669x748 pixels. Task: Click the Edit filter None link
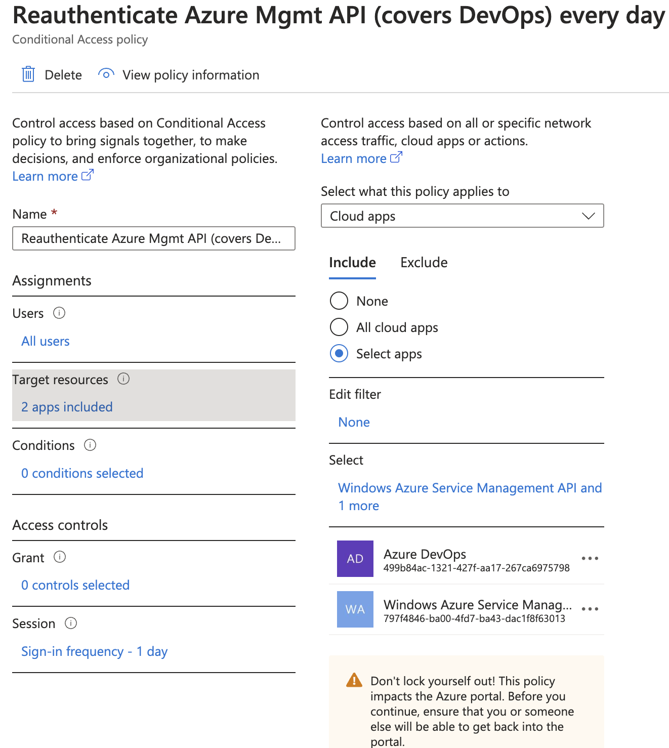click(x=354, y=422)
